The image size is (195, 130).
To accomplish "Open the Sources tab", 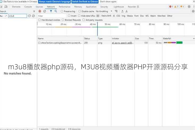I will coord(39,7).
